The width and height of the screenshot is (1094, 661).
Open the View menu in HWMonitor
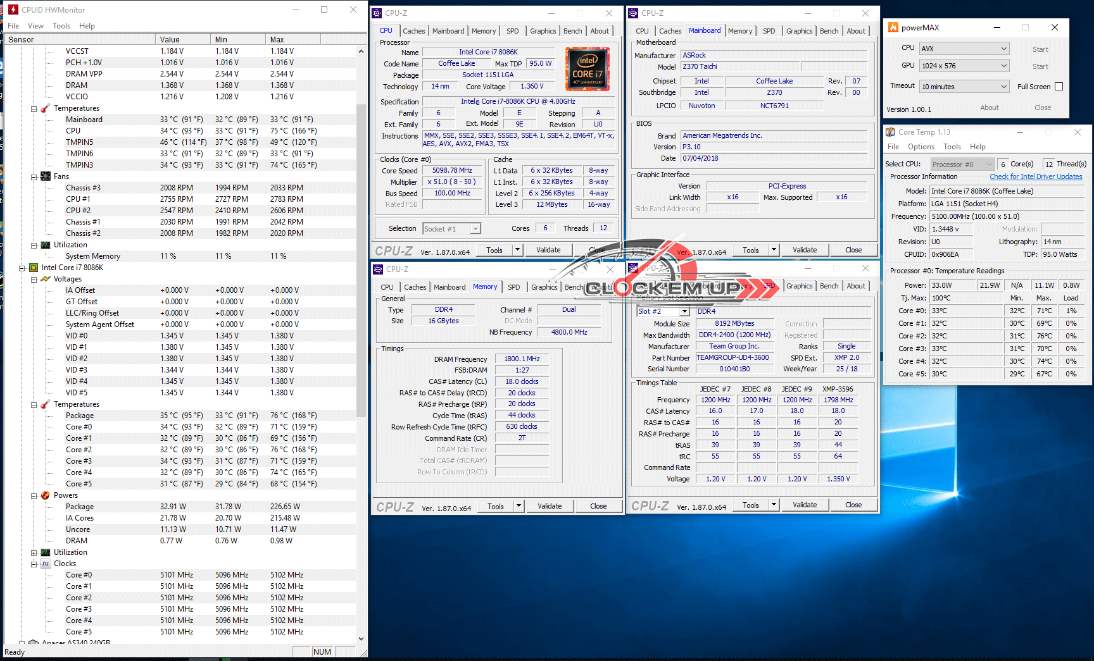(35, 26)
